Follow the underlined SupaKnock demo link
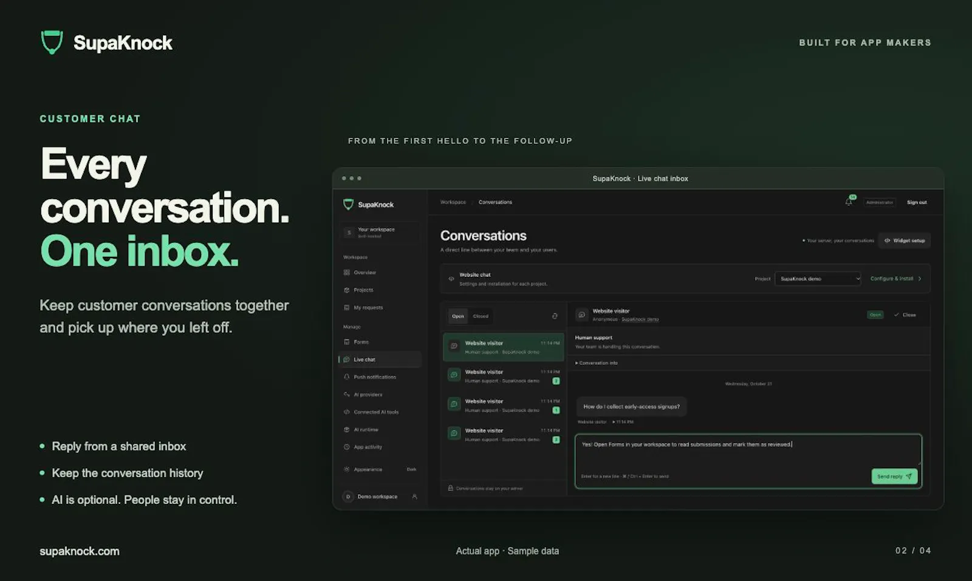The image size is (972, 581). coord(640,319)
